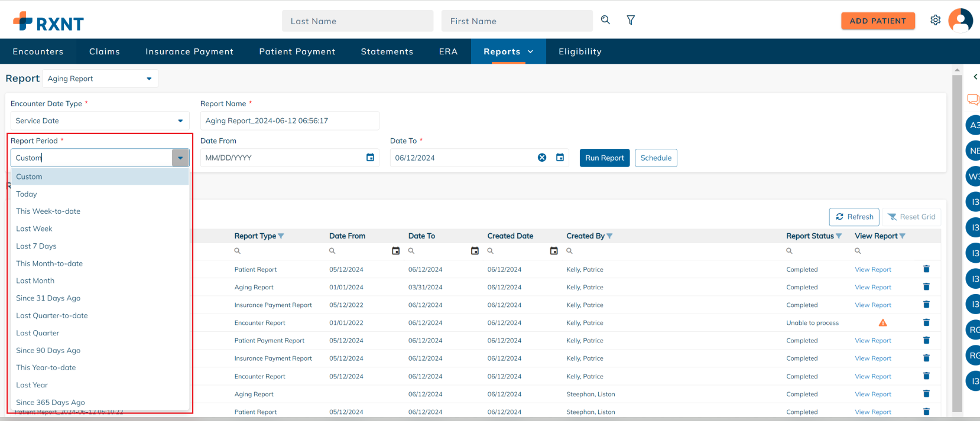Delete the first Patient Report row
Image resolution: width=980 pixels, height=421 pixels.
click(926, 269)
